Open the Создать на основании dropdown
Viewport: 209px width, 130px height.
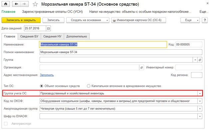88,20
